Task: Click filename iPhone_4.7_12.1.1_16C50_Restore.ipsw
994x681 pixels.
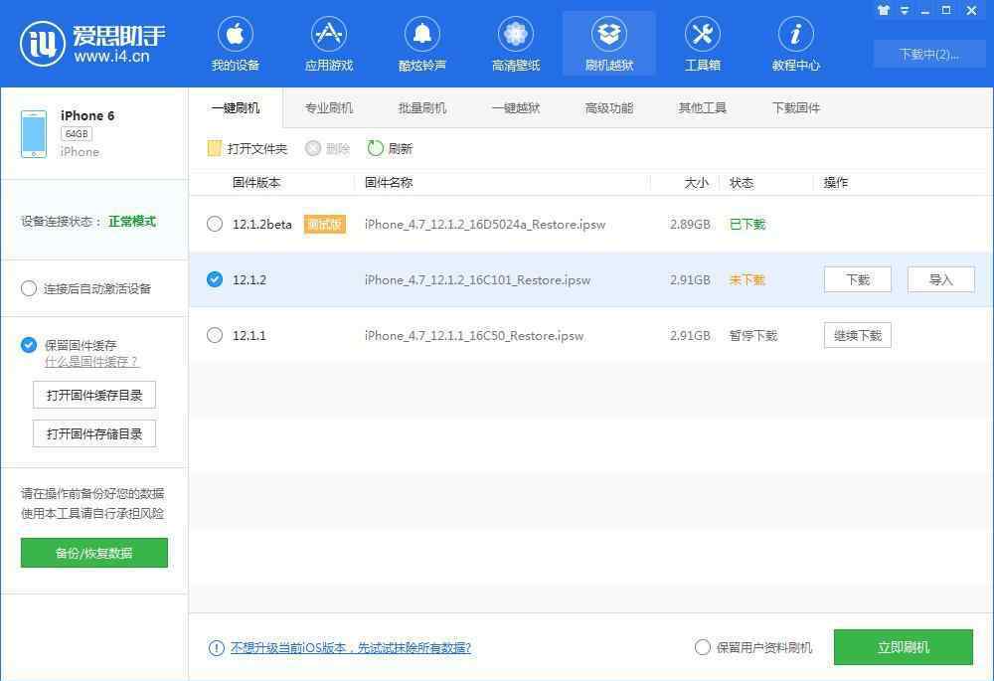Action: [474, 336]
